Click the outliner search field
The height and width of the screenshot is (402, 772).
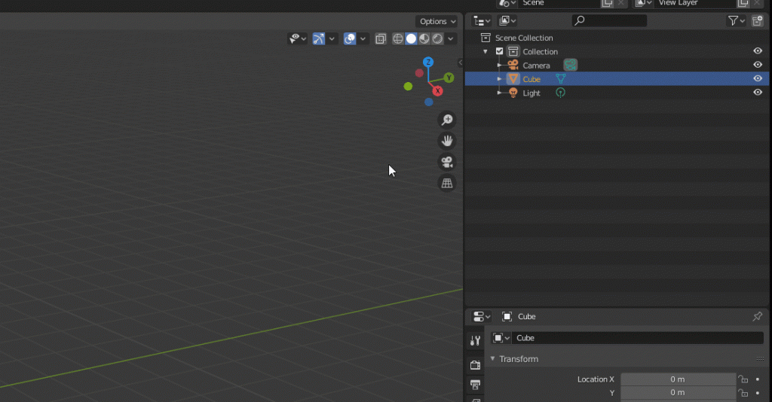(x=609, y=21)
